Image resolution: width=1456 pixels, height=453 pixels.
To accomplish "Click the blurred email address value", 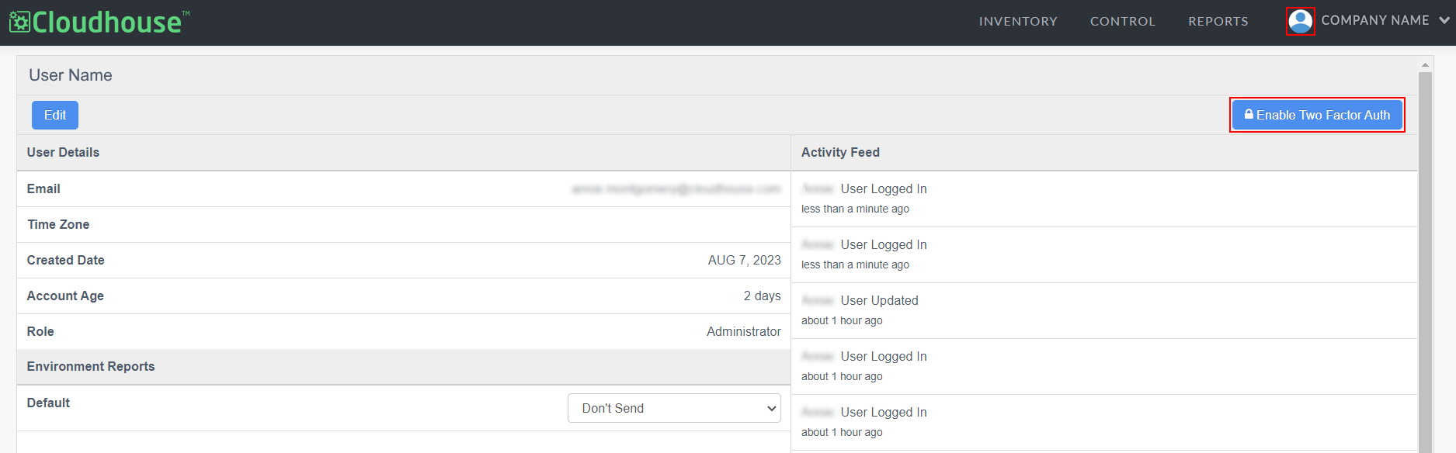I will (x=676, y=188).
